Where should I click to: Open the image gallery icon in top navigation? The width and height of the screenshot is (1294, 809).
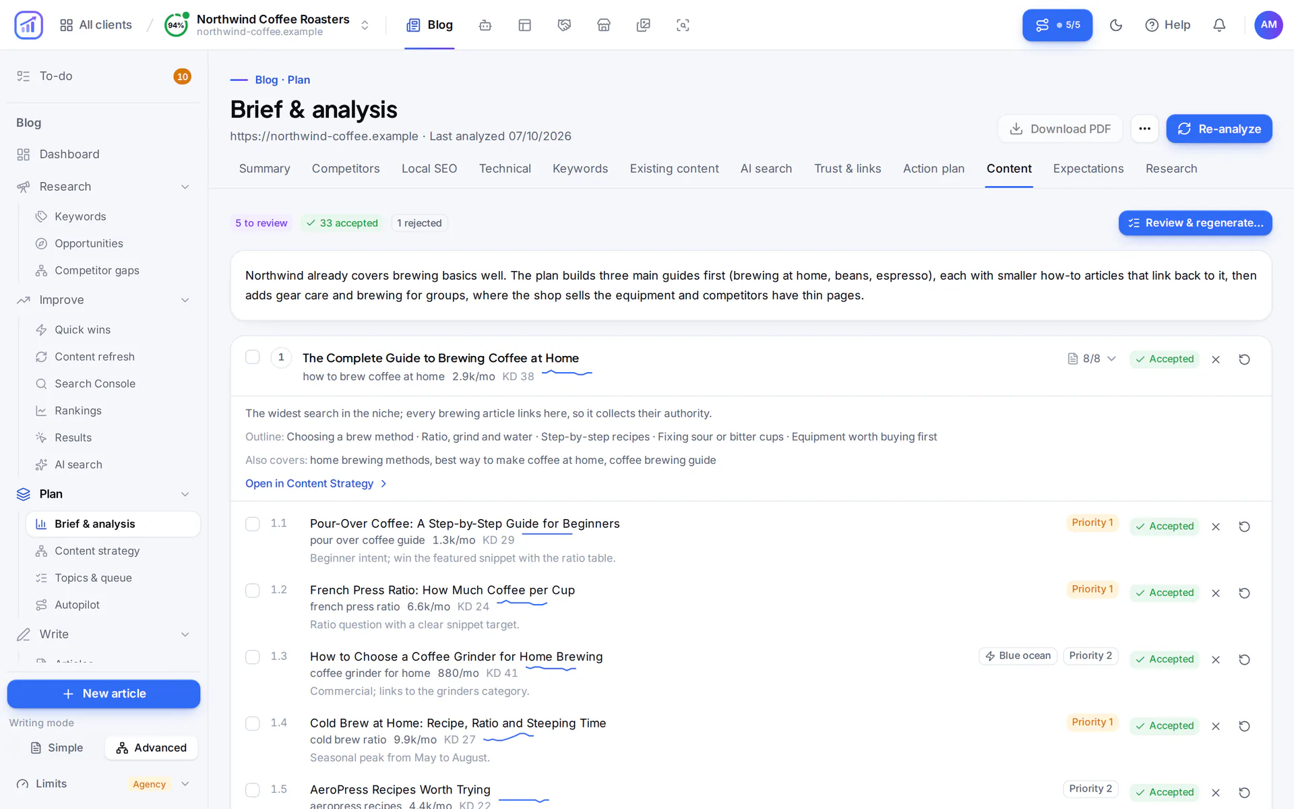click(x=644, y=25)
